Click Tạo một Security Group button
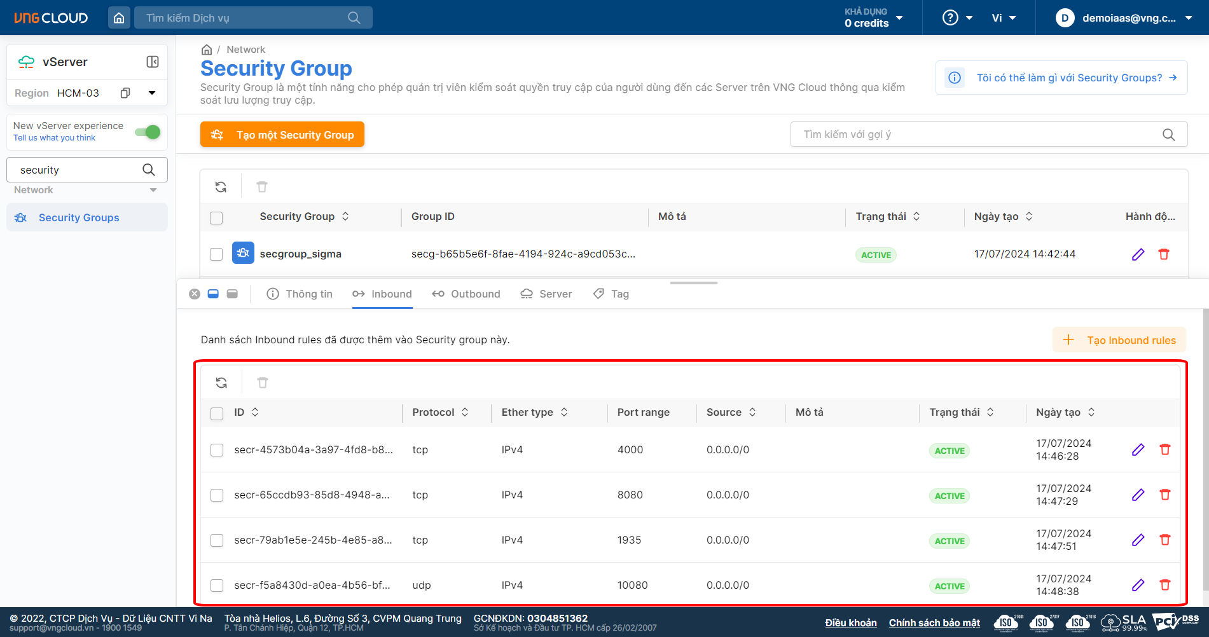 [x=282, y=135]
